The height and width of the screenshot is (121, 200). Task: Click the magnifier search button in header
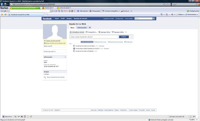pyautogui.click(x=154, y=19)
